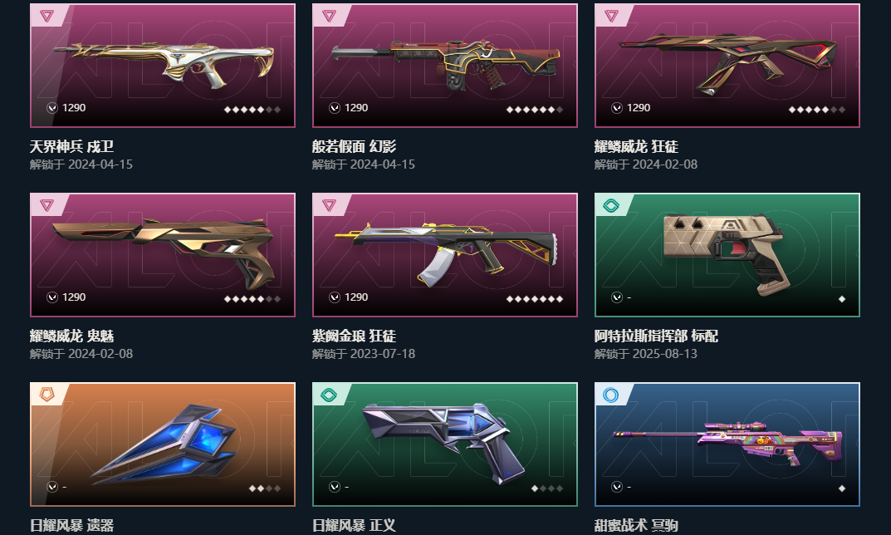Click the orange tier badge on 日耀风暴 遗器 card
Viewport: 891px width, 535px height.
47,395
